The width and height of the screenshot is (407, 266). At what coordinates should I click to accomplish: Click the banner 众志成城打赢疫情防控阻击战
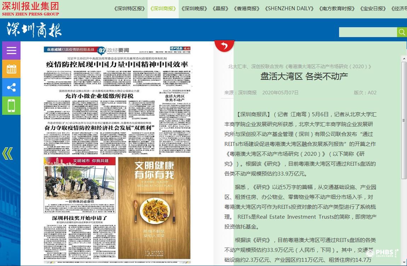pos(70,49)
